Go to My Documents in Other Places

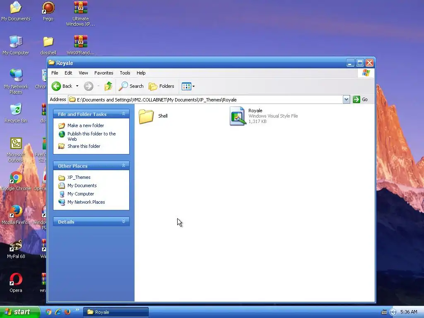click(x=82, y=186)
